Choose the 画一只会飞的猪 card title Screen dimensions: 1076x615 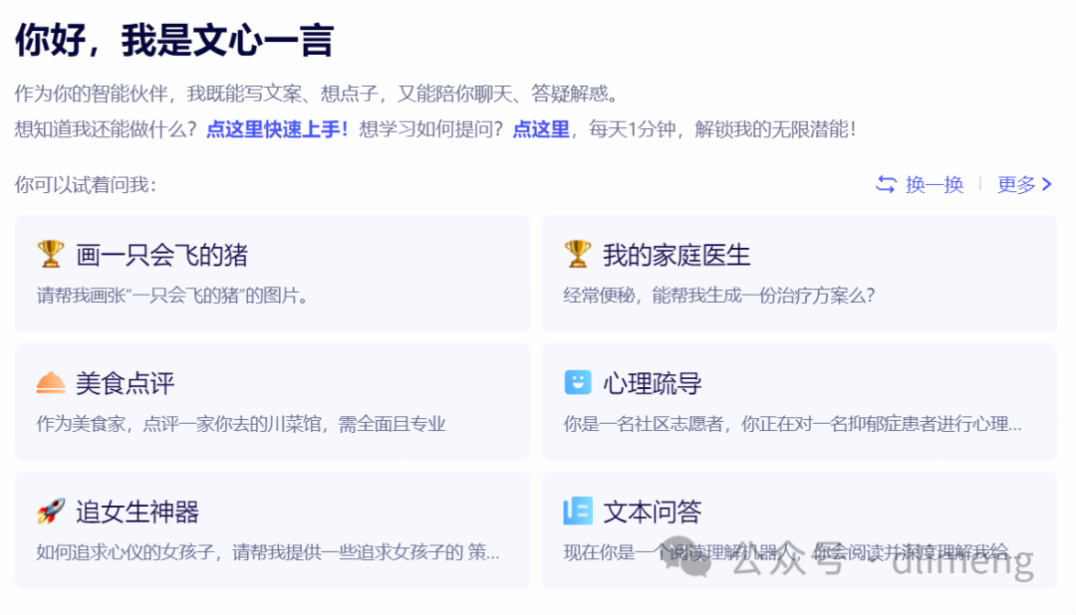point(161,256)
